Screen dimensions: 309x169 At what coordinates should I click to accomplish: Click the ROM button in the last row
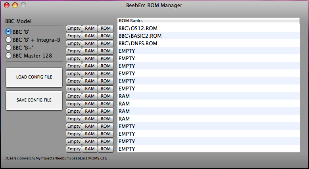[106, 149]
